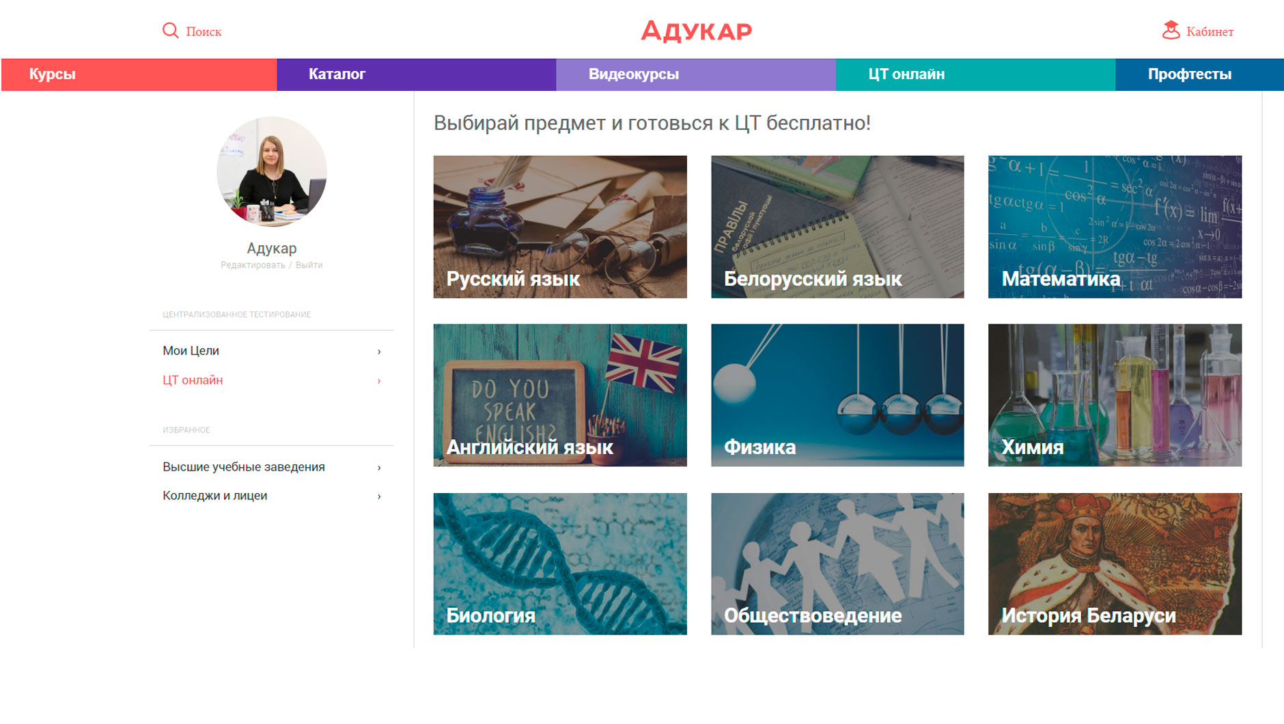
Task: Open the Физика subject tile
Action: point(837,395)
